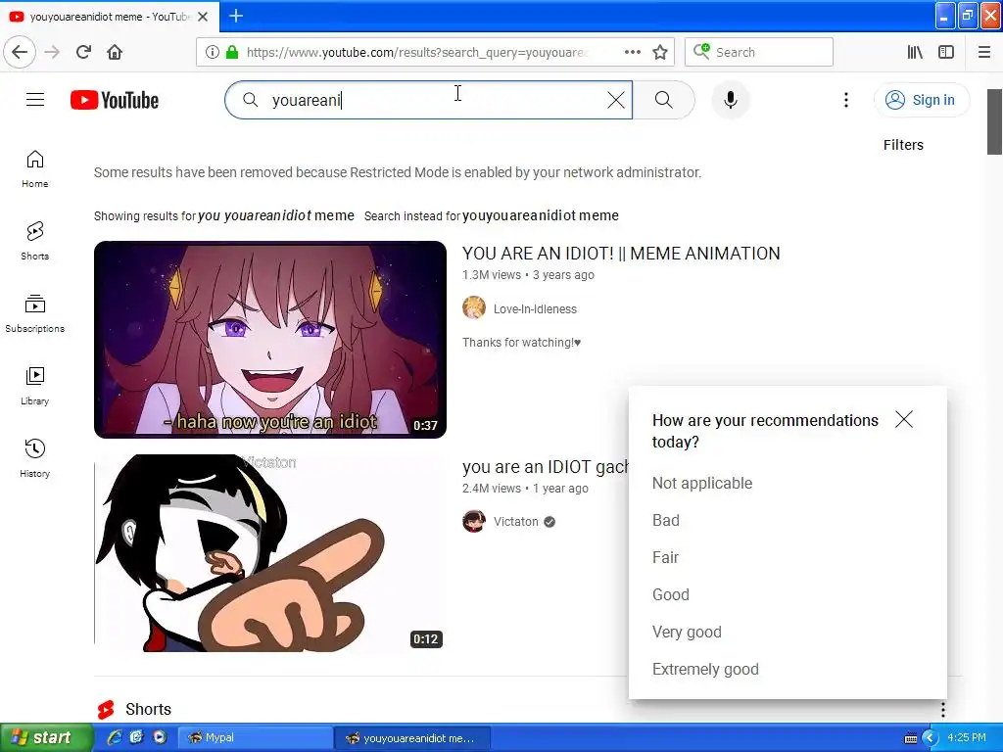Open the browser hamburger menu
Screen dimensions: 1003x752
click(x=984, y=52)
